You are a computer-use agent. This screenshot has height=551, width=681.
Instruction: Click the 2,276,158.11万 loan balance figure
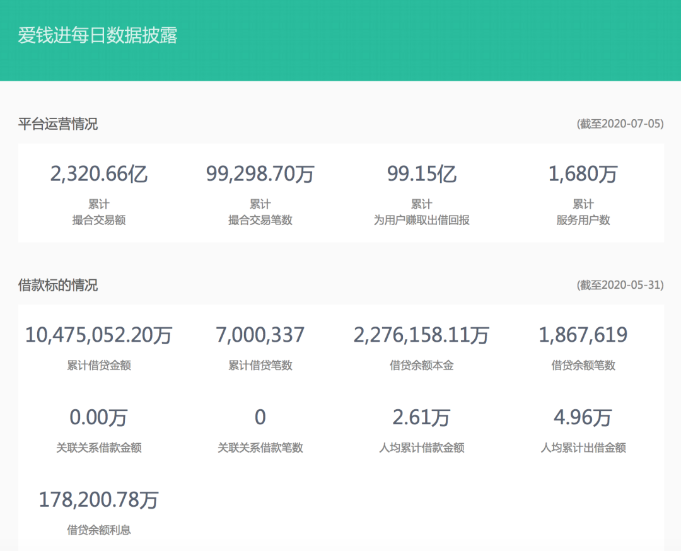pos(421,335)
